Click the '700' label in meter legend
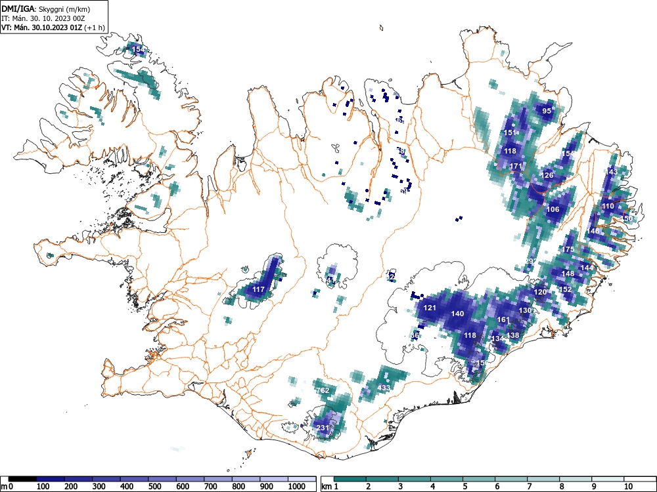 pos(210,487)
